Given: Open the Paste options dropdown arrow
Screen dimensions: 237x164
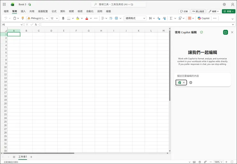Looking at the screenshot, I should coord(18,18).
